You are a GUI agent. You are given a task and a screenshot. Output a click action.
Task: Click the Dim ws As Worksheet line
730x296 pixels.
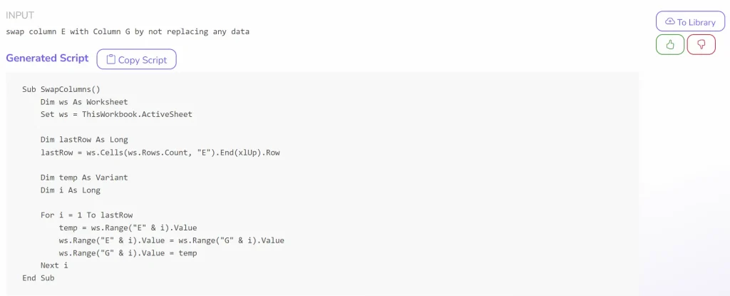(x=84, y=101)
